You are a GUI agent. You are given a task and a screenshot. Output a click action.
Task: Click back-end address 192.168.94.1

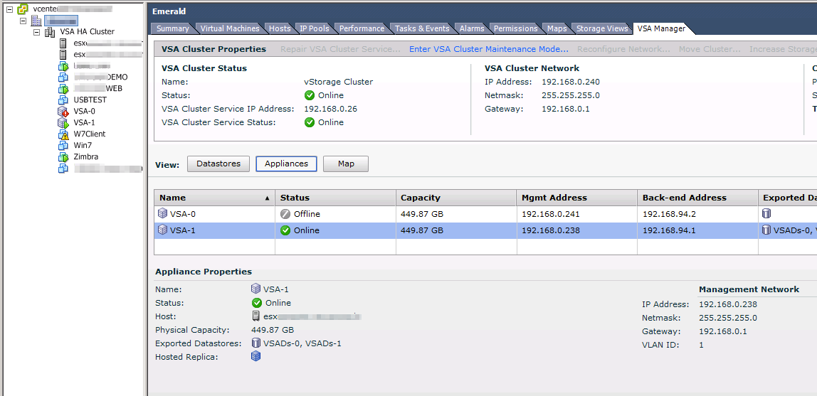(x=669, y=230)
